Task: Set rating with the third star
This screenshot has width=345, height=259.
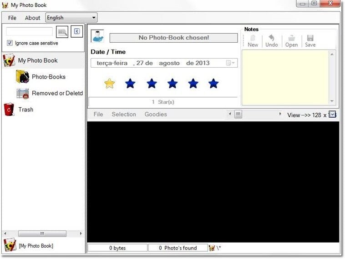Action: pyautogui.click(x=152, y=84)
